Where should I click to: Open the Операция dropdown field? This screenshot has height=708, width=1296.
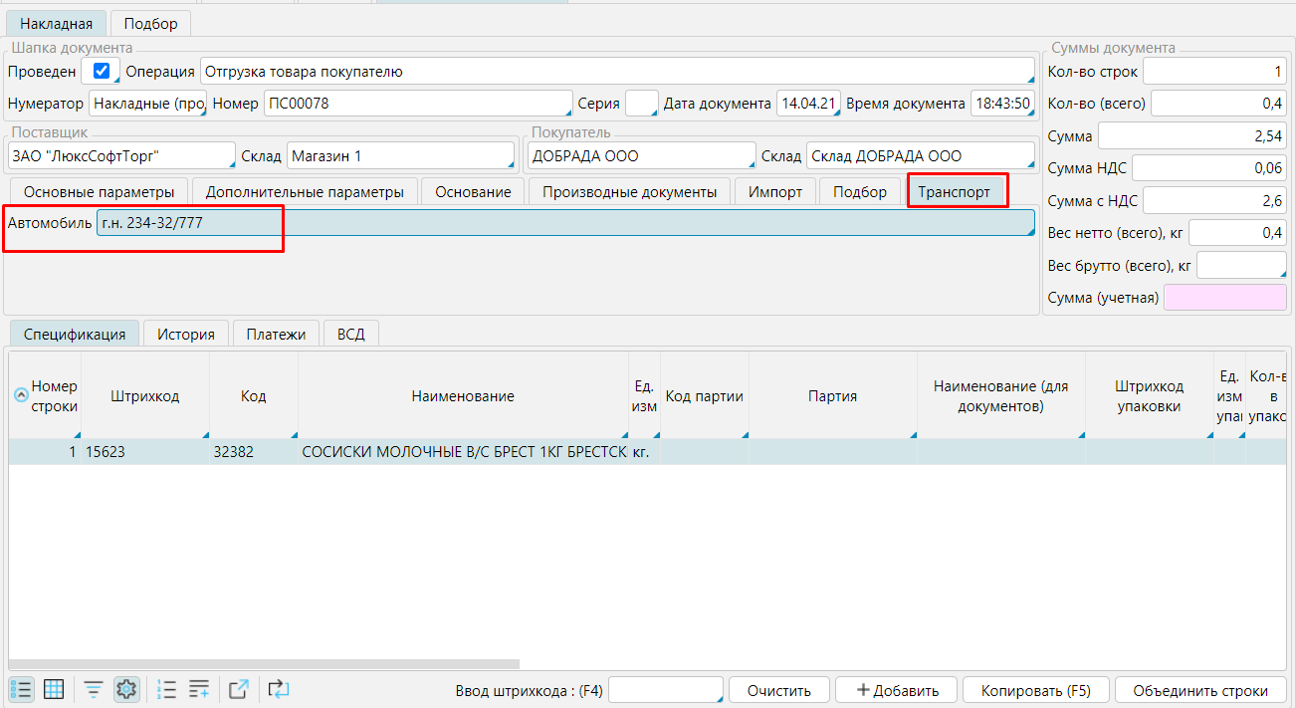(617, 72)
